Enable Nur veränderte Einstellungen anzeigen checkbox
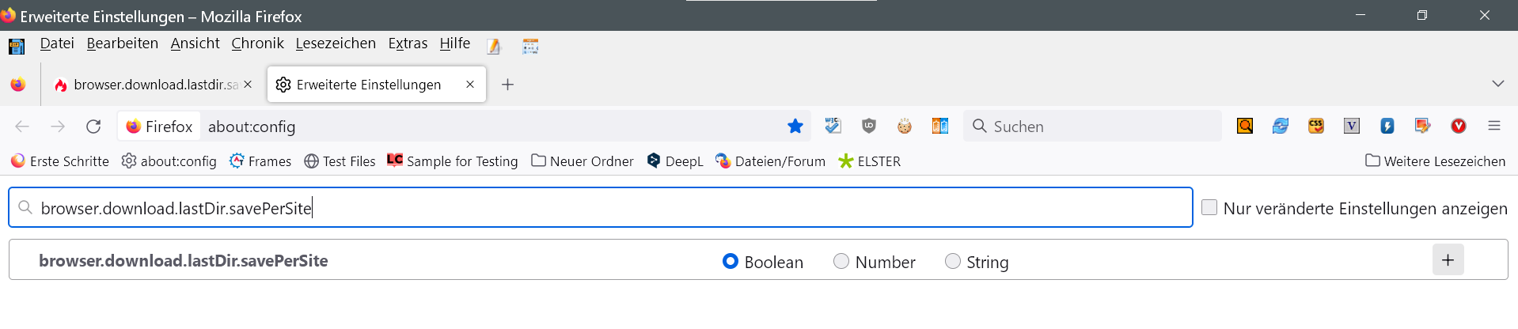This screenshot has height=329, width=1518. click(x=1209, y=207)
